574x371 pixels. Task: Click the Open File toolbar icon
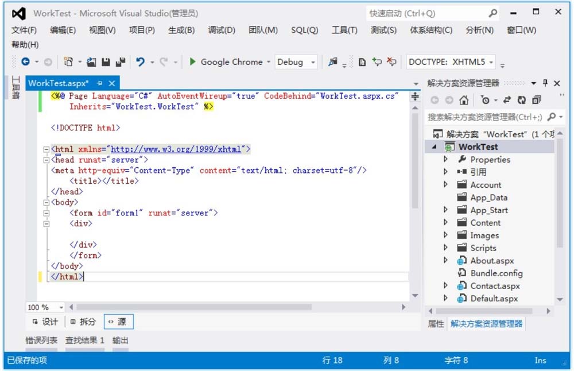click(x=91, y=62)
